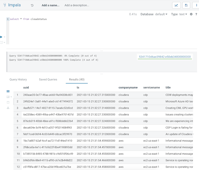This screenshot has height=170, width=199.
Task: Expand the Type text dropdown
Action: click(183, 14)
